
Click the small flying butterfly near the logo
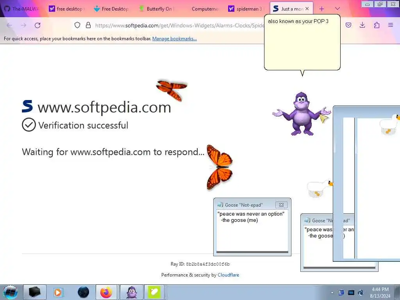172,90
